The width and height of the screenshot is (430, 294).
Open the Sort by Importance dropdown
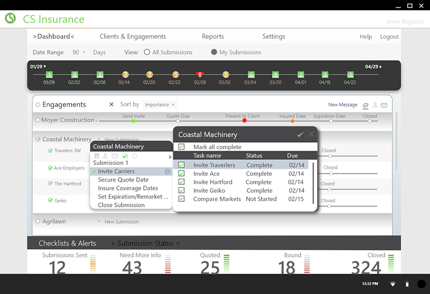tap(159, 105)
